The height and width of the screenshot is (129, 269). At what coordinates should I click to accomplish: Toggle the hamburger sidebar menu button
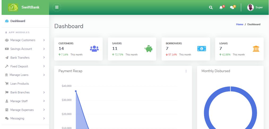pos(57,7)
